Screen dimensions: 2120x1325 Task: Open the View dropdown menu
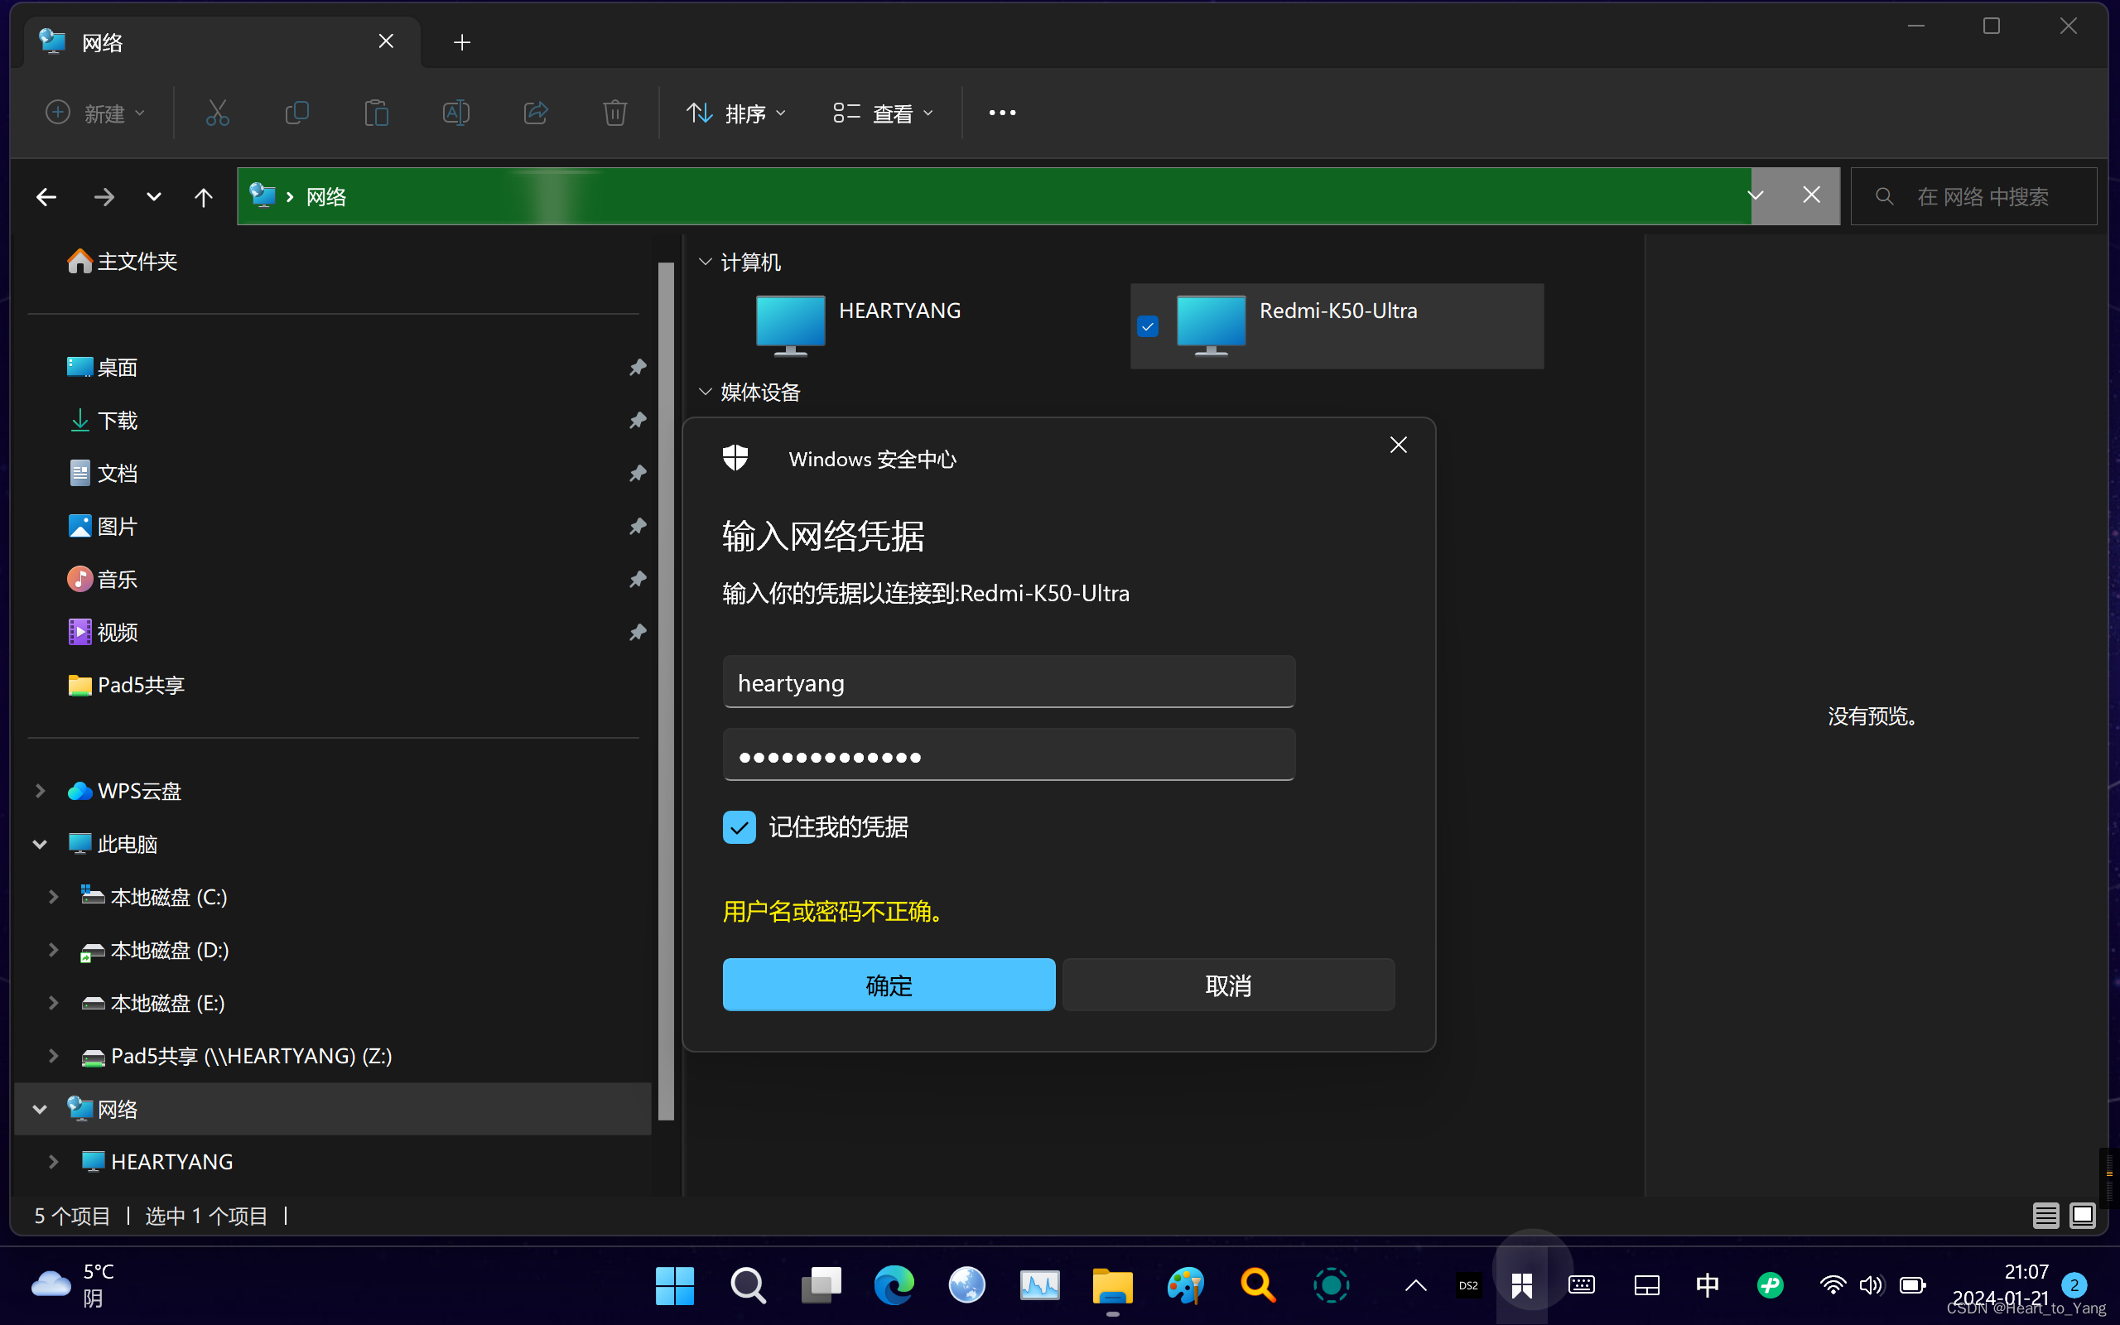[x=883, y=113]
